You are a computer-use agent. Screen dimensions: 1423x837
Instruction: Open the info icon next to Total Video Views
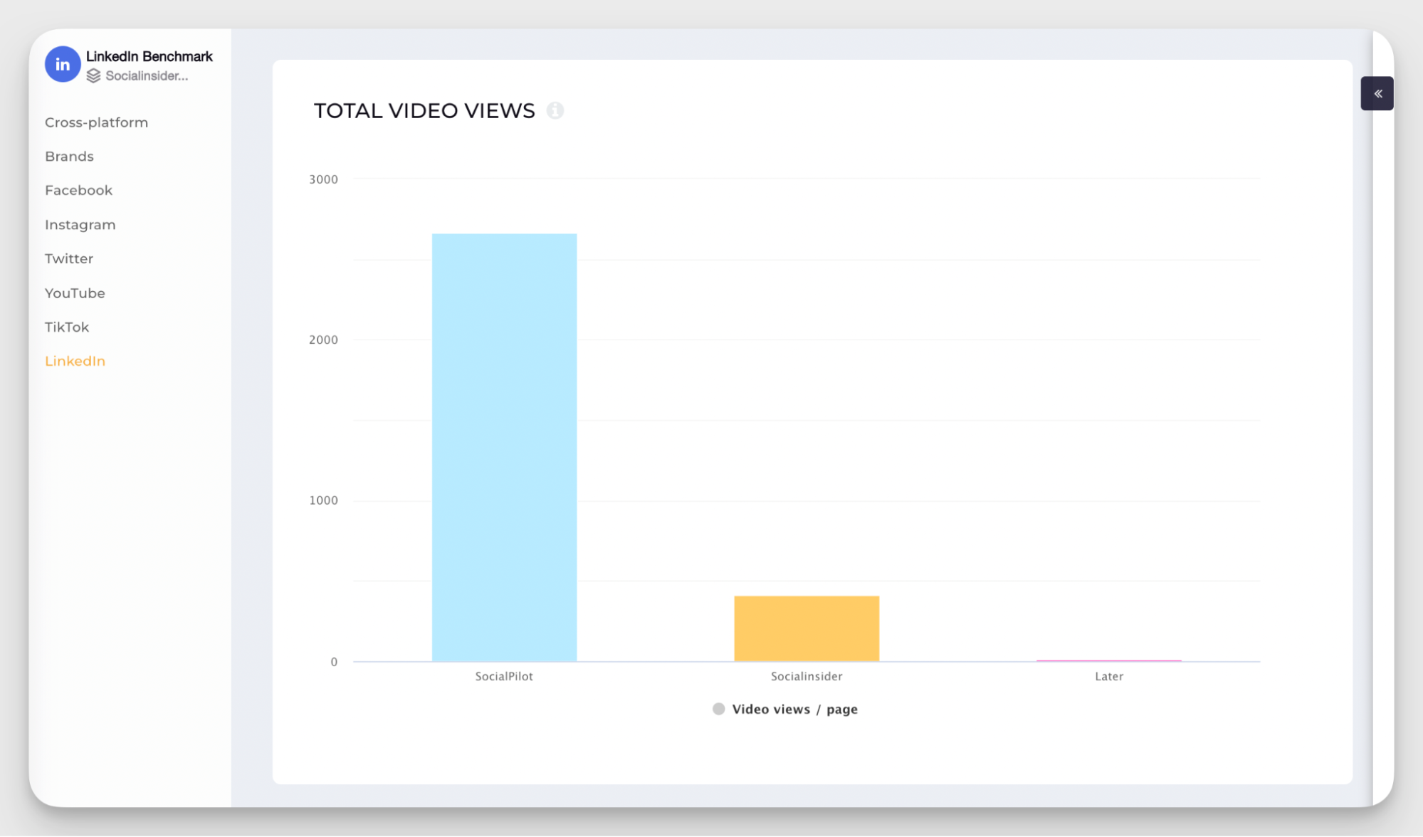click(555, 111)
